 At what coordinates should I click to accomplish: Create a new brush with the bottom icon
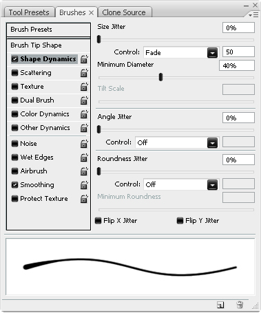[220, 305]
